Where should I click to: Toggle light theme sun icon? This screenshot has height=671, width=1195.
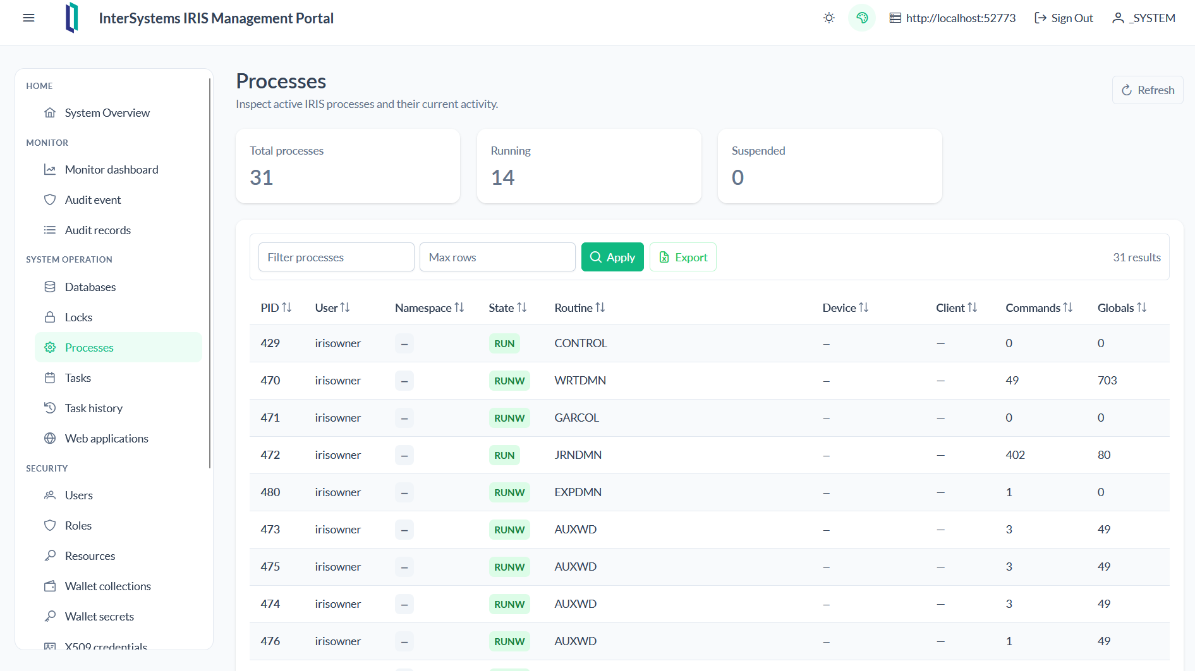(x=829, y=18)
